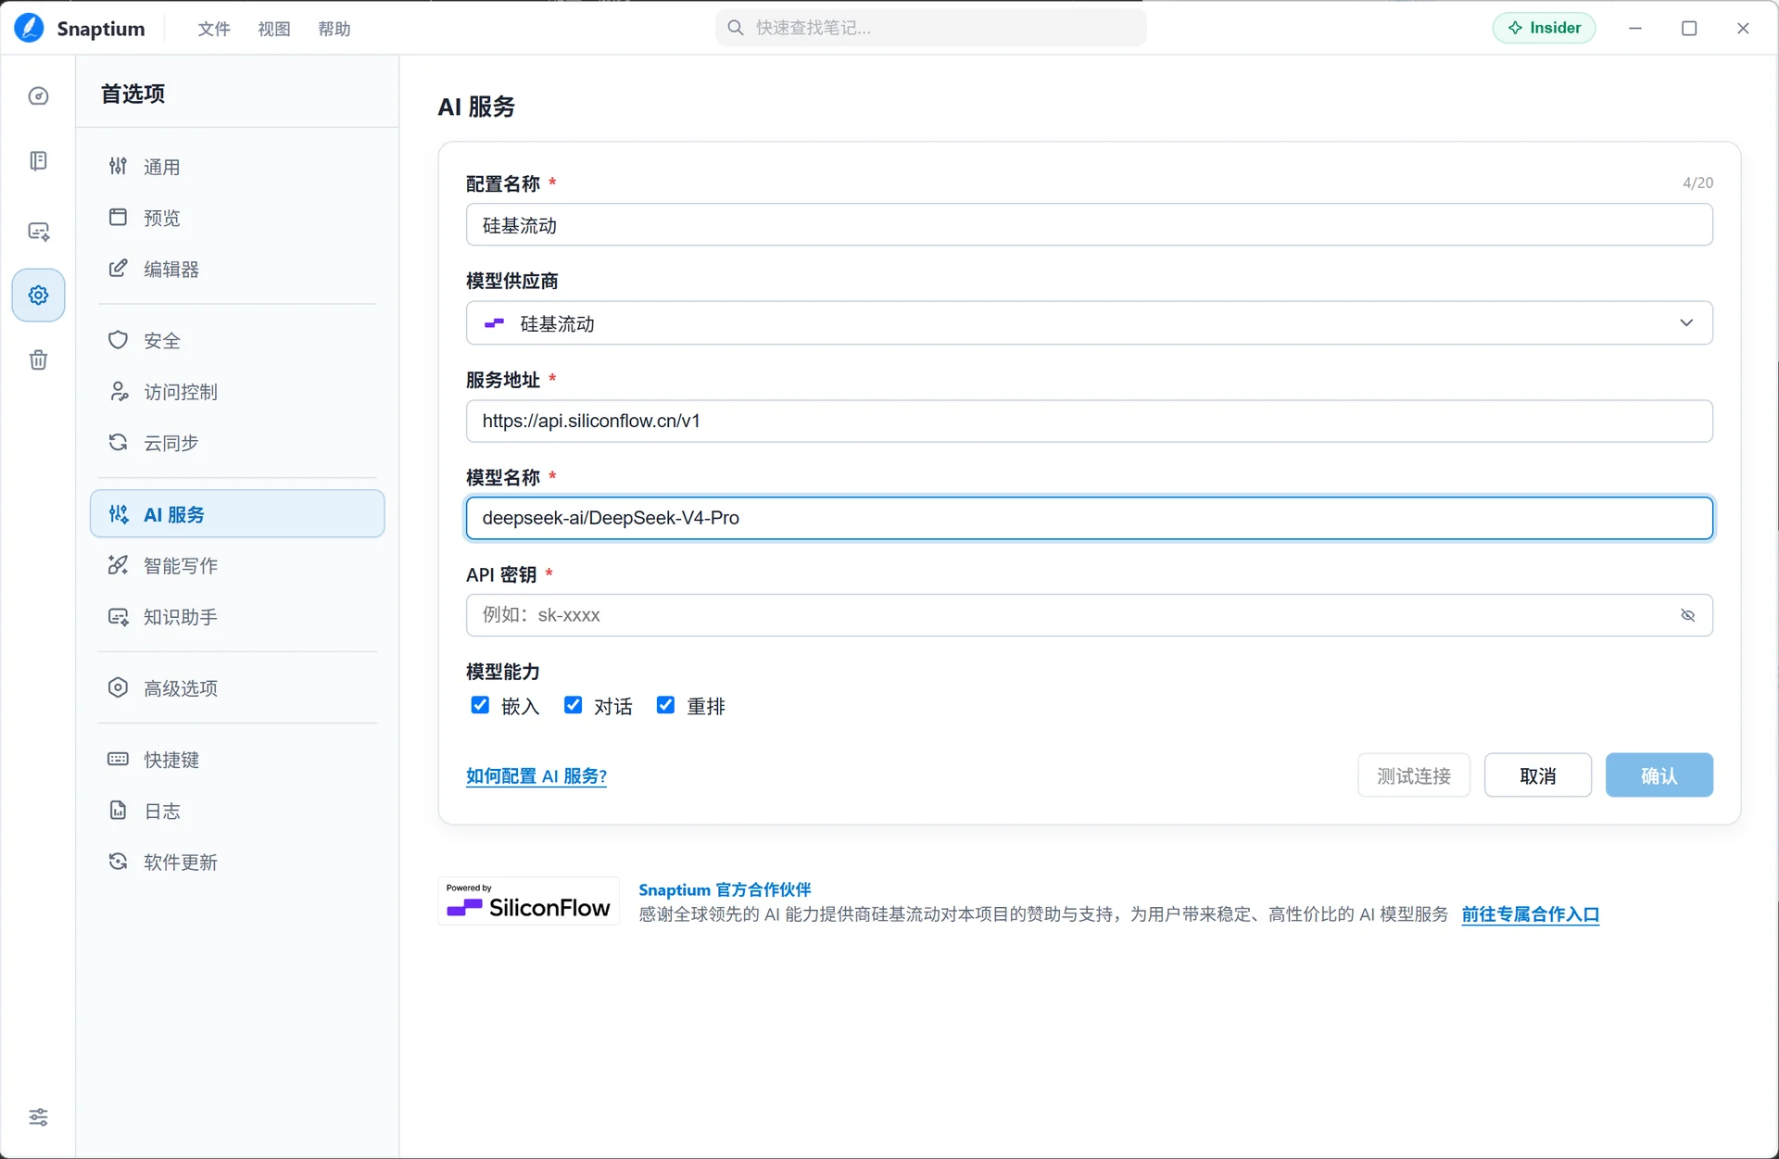Click the Insider badge button
1779x1159 pixels.
1544,28
